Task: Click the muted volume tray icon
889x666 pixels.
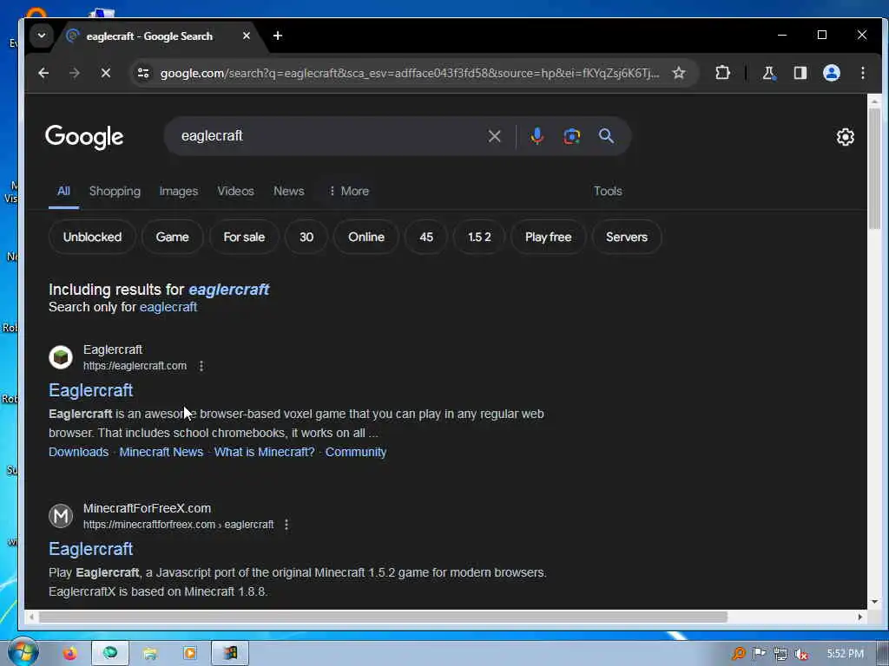Action: [801, 654]
